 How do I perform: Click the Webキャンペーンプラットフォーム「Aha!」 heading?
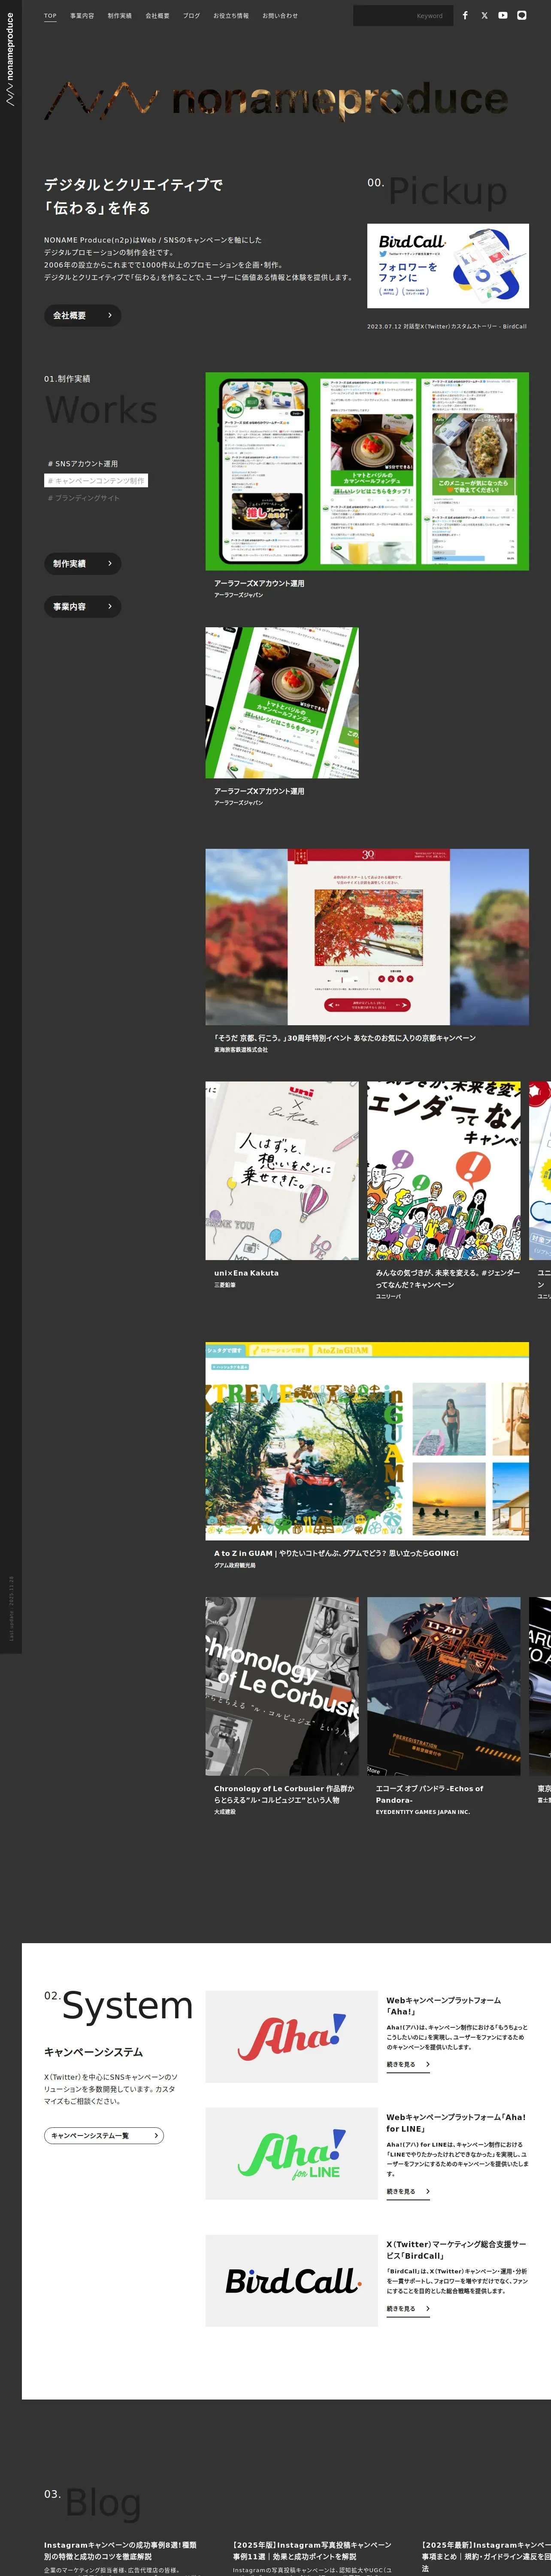pos(444,2006)
